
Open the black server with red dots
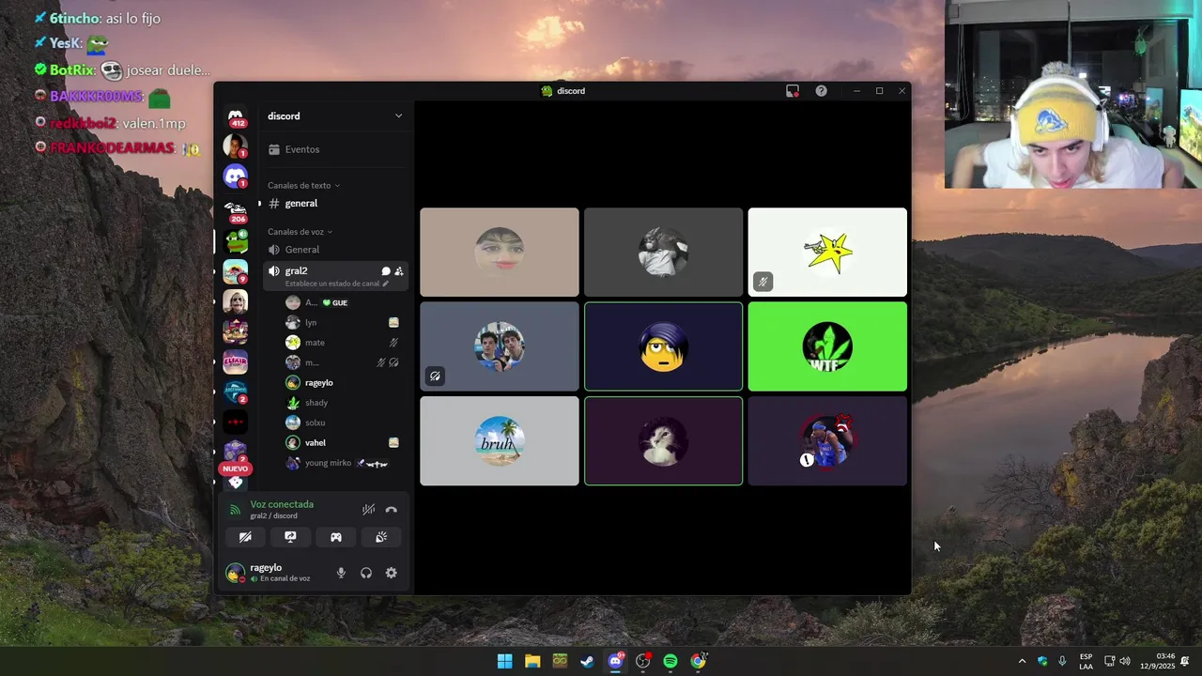(x=235, y=422)
